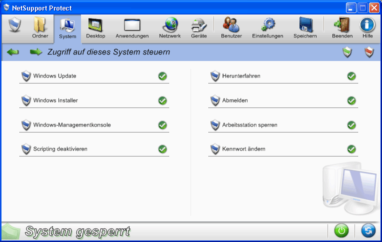
Task: Toggle the Windows Update checkmark
Action: 162,76
